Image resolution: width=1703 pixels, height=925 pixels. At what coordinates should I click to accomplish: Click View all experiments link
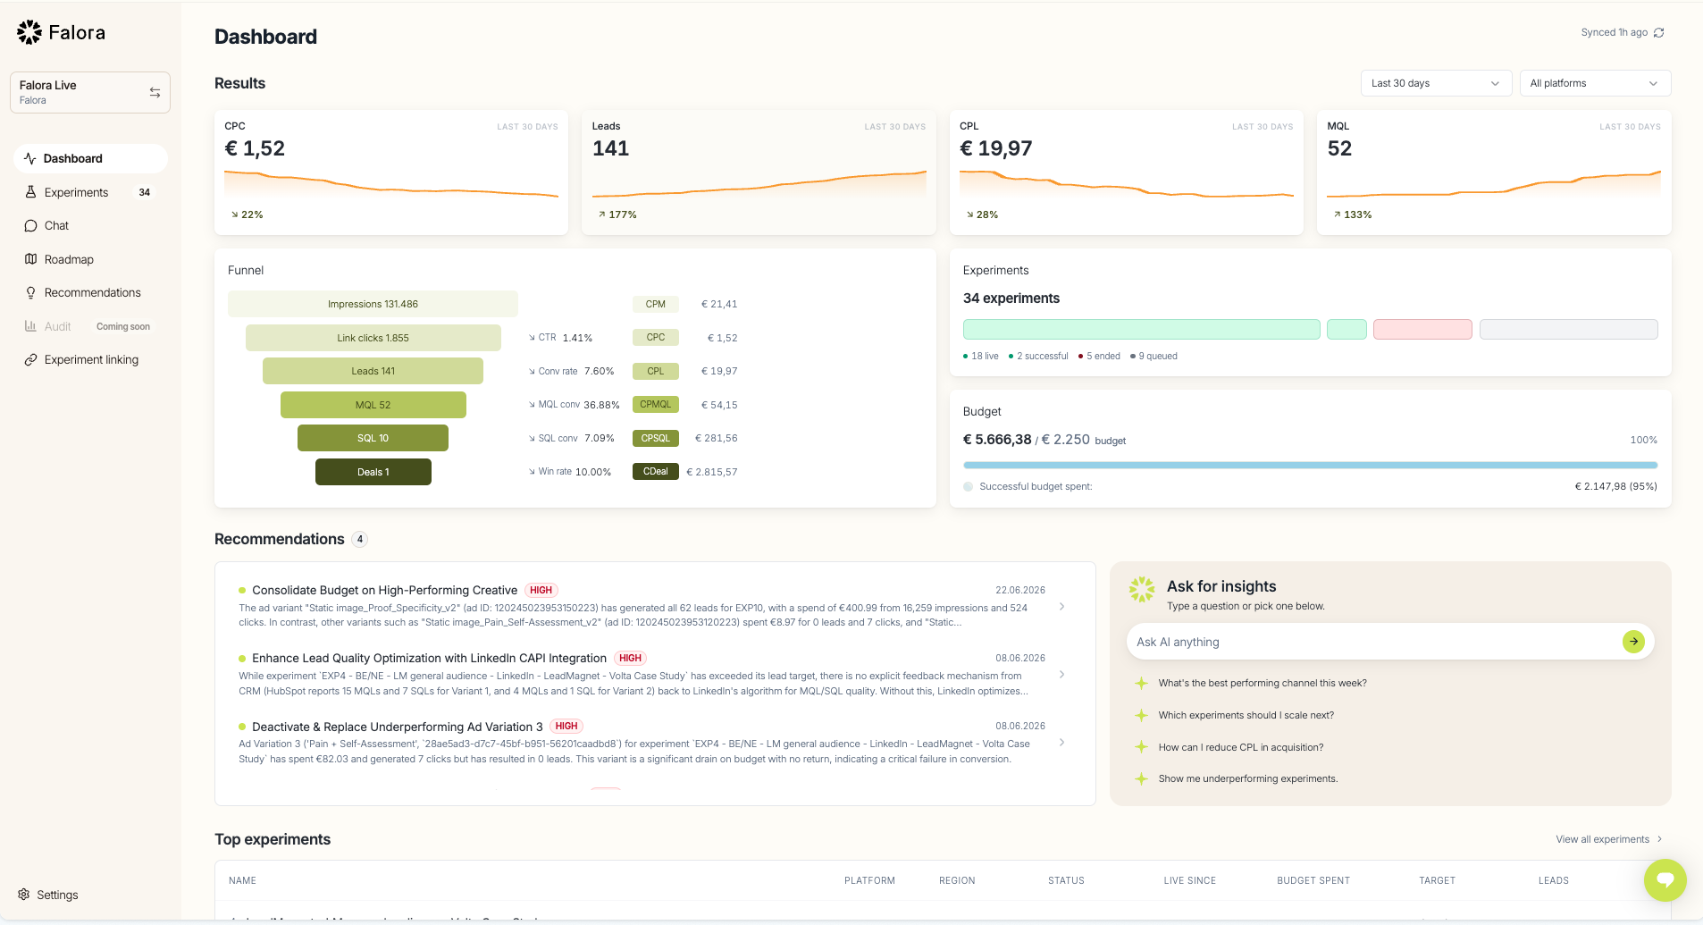click(x=1609, y=839)
